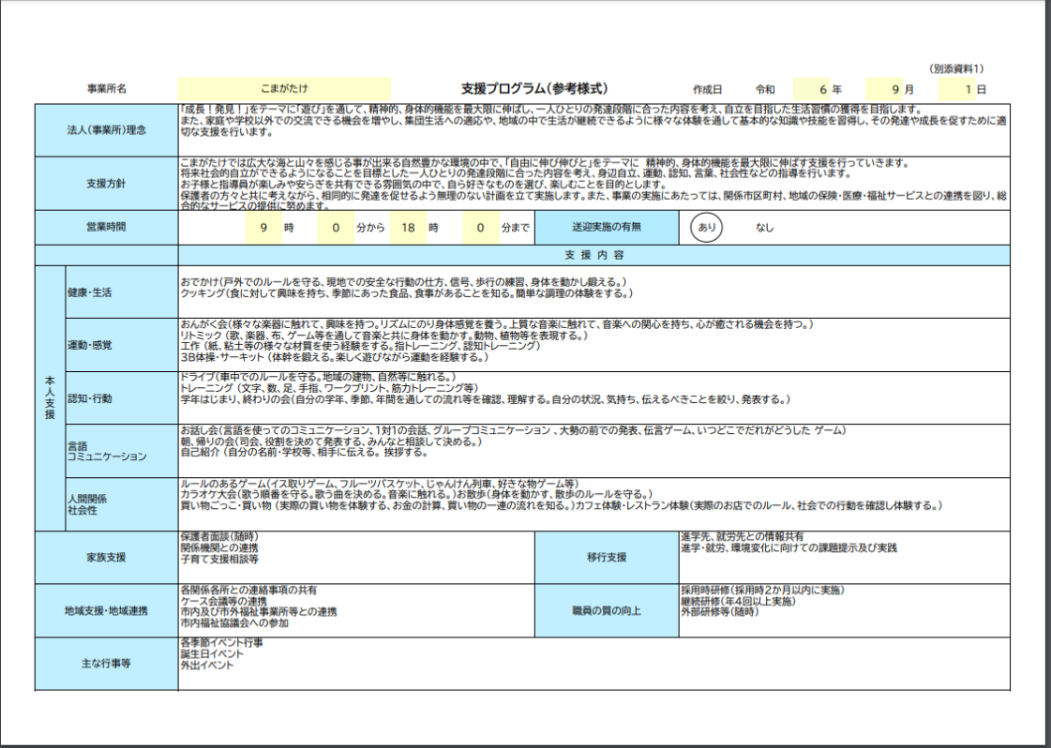Screen dimensions: 1051x748
Task: Click the 移行支援 header cell
Action: point(607,557)
